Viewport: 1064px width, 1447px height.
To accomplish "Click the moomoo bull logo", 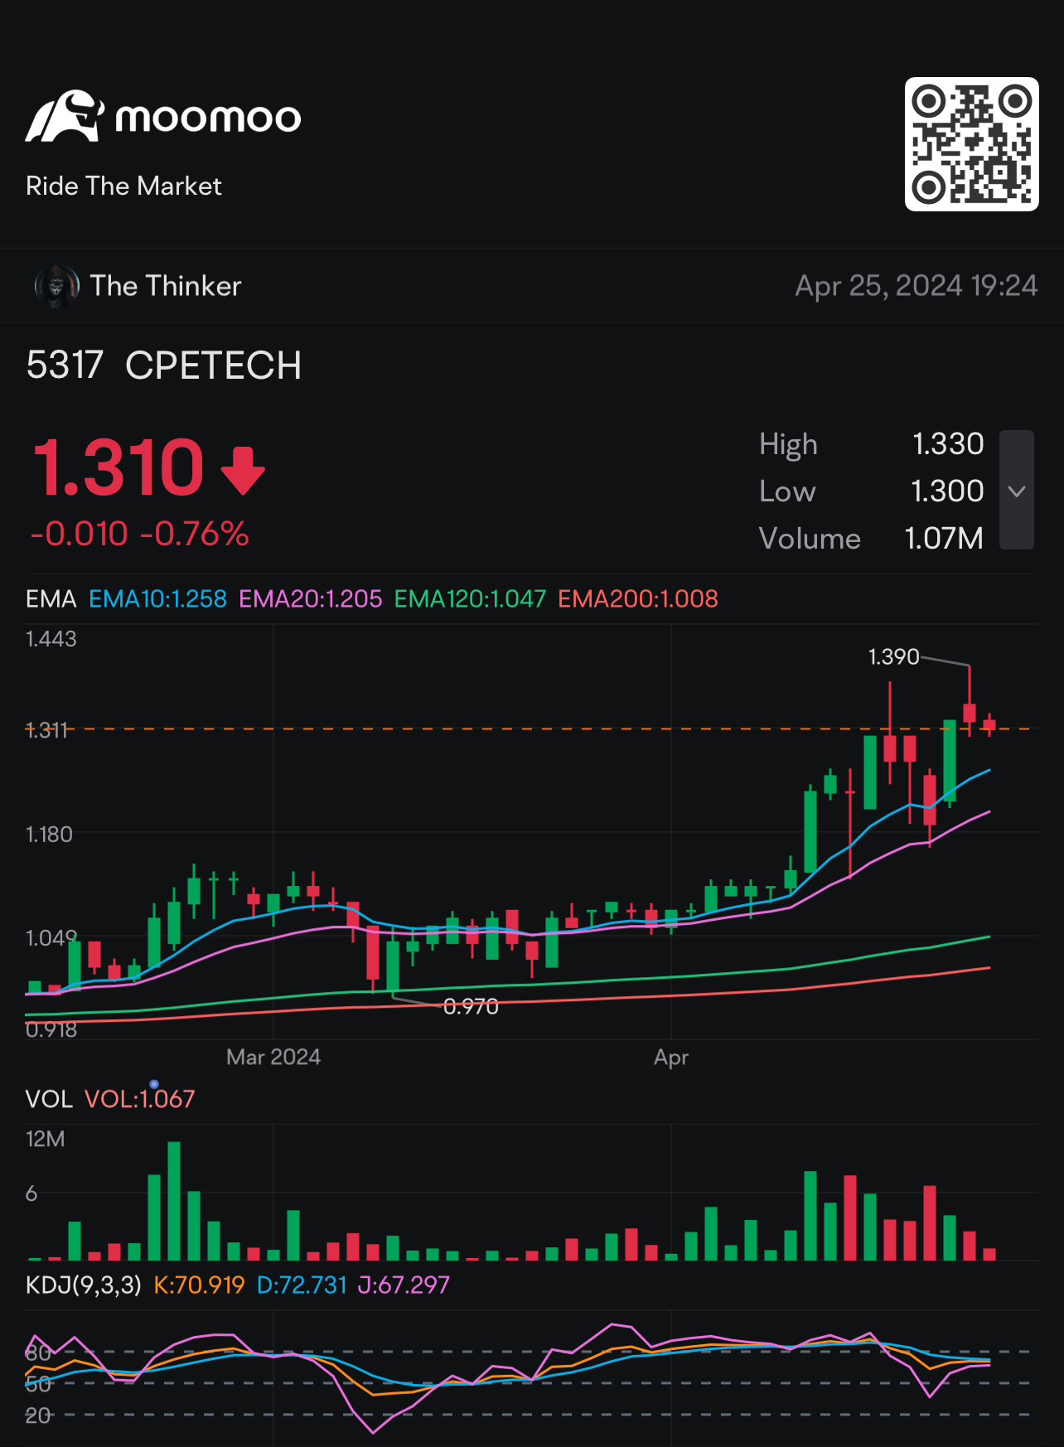I will [65, 116].
